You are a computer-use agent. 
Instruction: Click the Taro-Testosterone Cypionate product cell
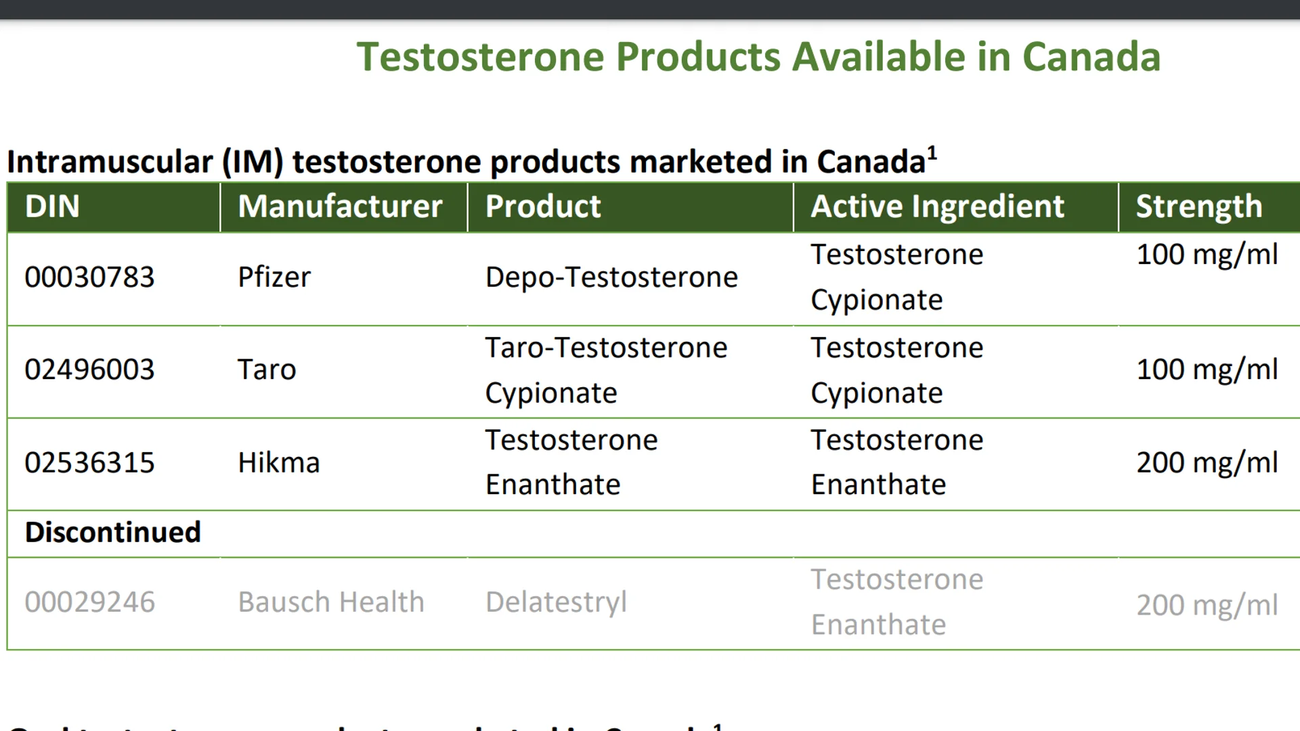(x=606, y=370)
